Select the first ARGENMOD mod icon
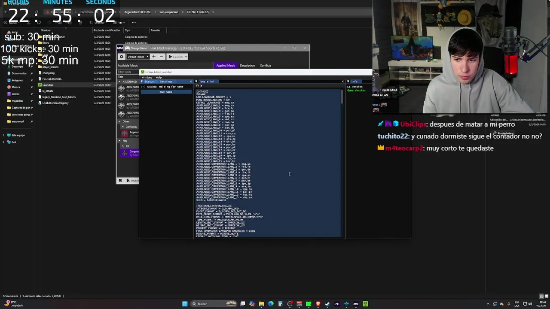Viewport: 550px width, 309px height. 122,88
